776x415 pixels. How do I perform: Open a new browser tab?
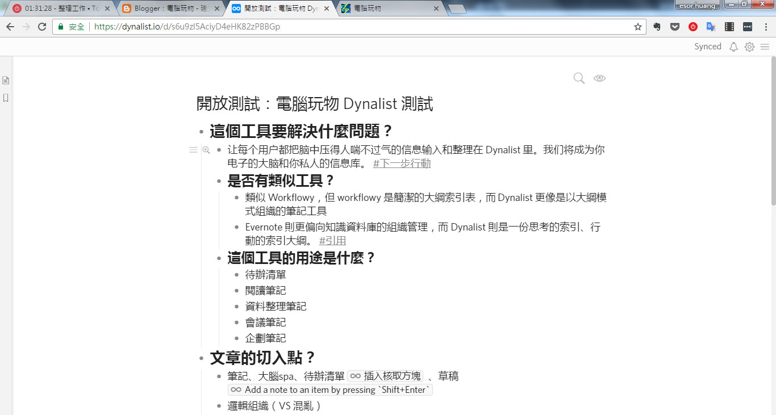(457, 9)
